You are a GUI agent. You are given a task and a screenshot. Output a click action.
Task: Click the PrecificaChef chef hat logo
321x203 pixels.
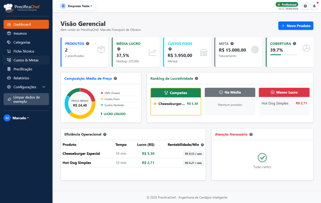8,8
